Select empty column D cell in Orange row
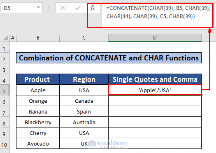 click(x=155, y=101)
